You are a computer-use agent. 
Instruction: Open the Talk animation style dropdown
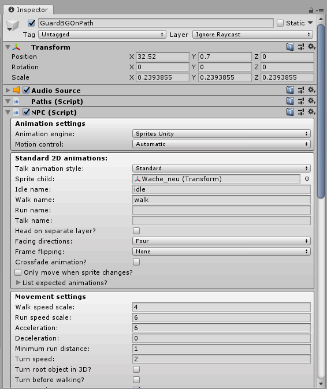[221, 169]
